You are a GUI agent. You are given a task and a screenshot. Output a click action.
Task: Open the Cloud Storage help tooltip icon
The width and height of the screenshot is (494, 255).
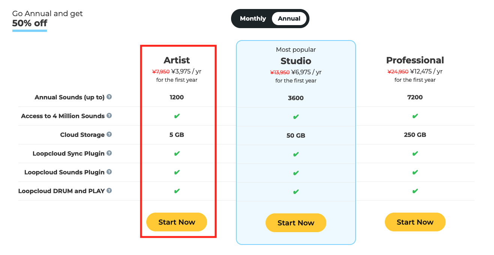pyautogui.click(x=109, y=134)
